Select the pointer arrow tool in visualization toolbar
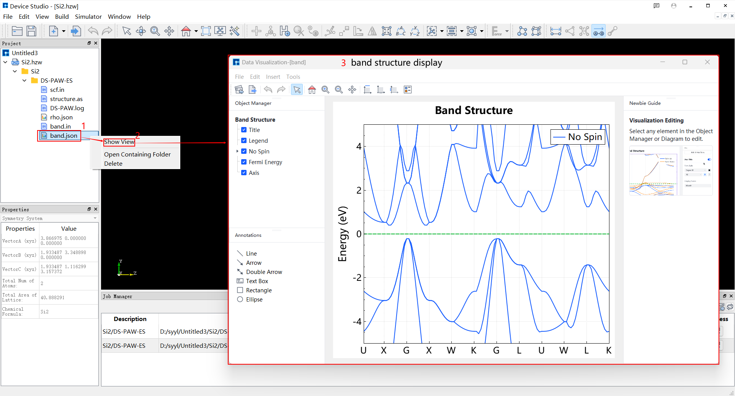The height and width of the screenshot is (396, 735). coord(297,90)
